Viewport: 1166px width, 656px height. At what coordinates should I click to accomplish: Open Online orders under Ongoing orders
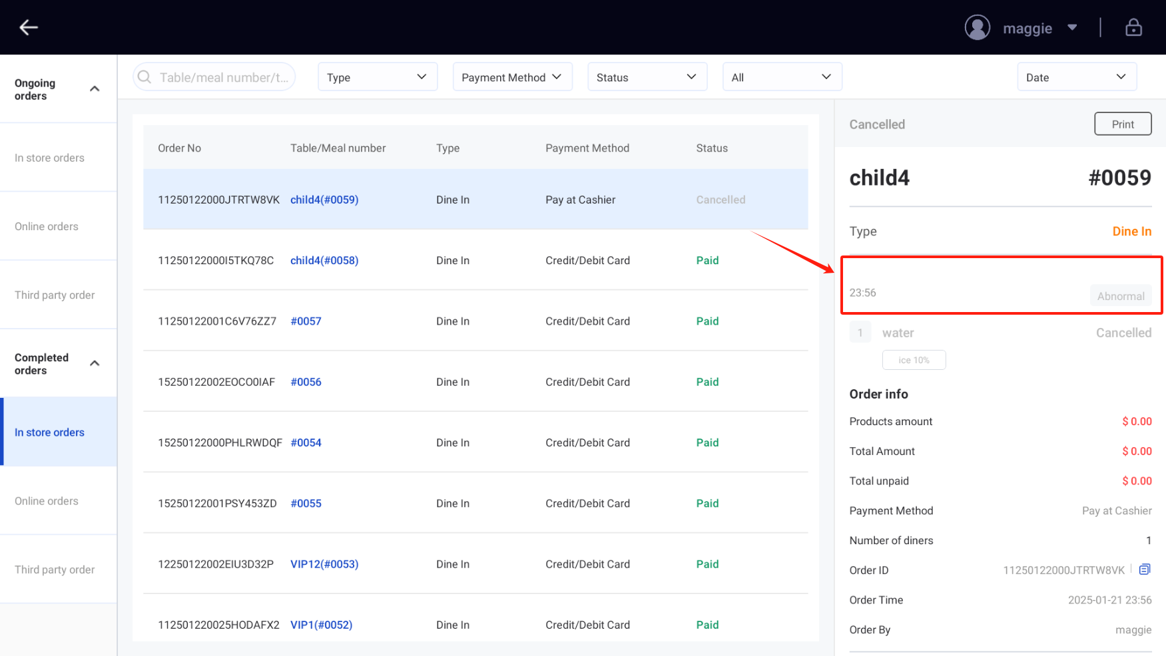click(x=59, y=226)
